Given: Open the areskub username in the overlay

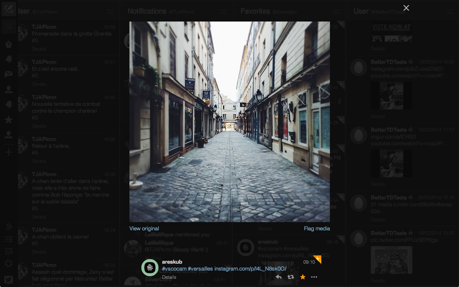Looking at the screenshot, I should (x=172, y=262).
